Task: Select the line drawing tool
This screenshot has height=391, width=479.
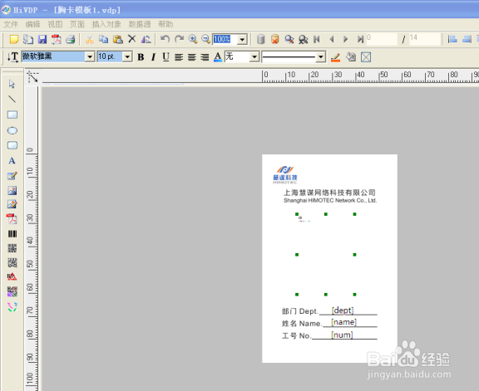Action: pyautogui.click(x=12, y=99)
